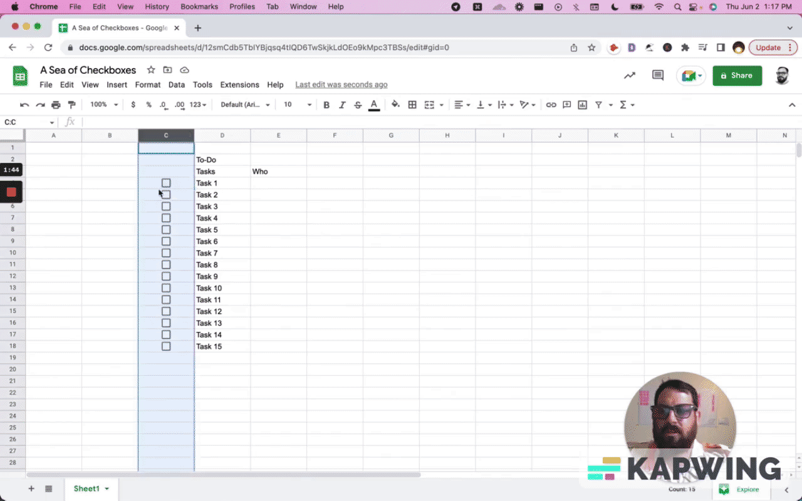Check the Task 10 checkbox
Viewport: 802px width, 501px height.
(166, 288)
